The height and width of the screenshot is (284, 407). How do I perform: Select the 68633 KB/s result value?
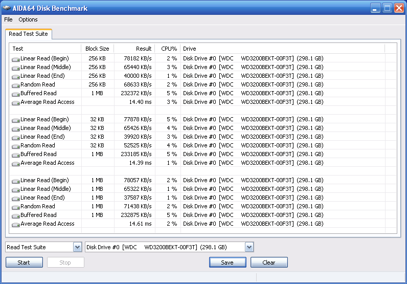click(138, 84)
